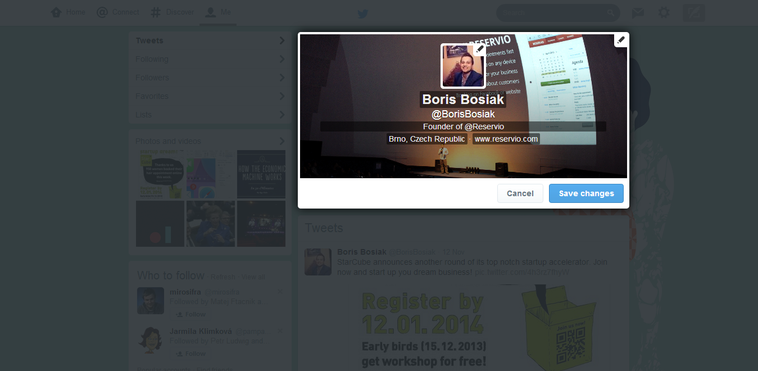Open the colorful app screenshot thumbnail
This screenshot has height=371, width=758.
click(x=211, y=174)
